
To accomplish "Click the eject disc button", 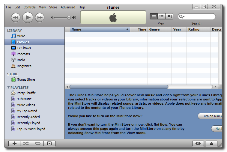I will point(211,144).
